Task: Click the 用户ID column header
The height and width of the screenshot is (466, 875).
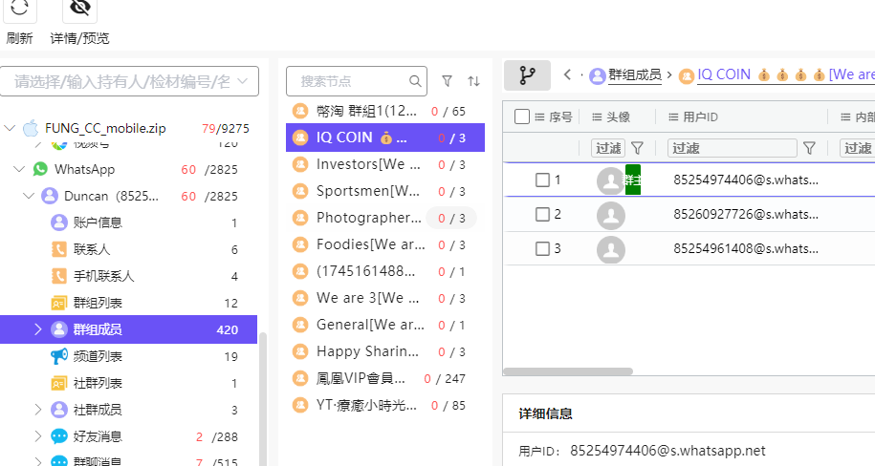Action: [x=700, y=117]
